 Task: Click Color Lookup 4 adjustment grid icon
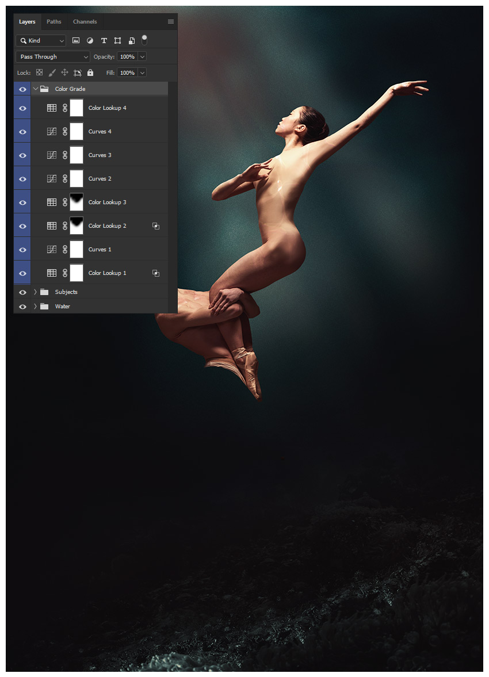point(52,108)
